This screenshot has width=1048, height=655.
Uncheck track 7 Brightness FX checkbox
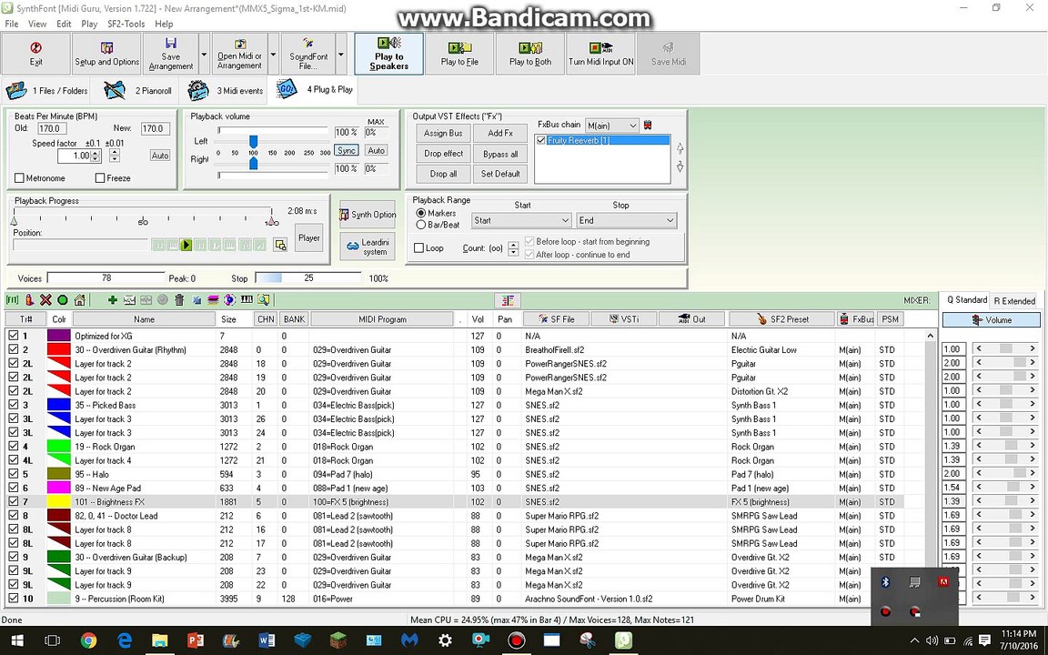[x=14, y=502]
